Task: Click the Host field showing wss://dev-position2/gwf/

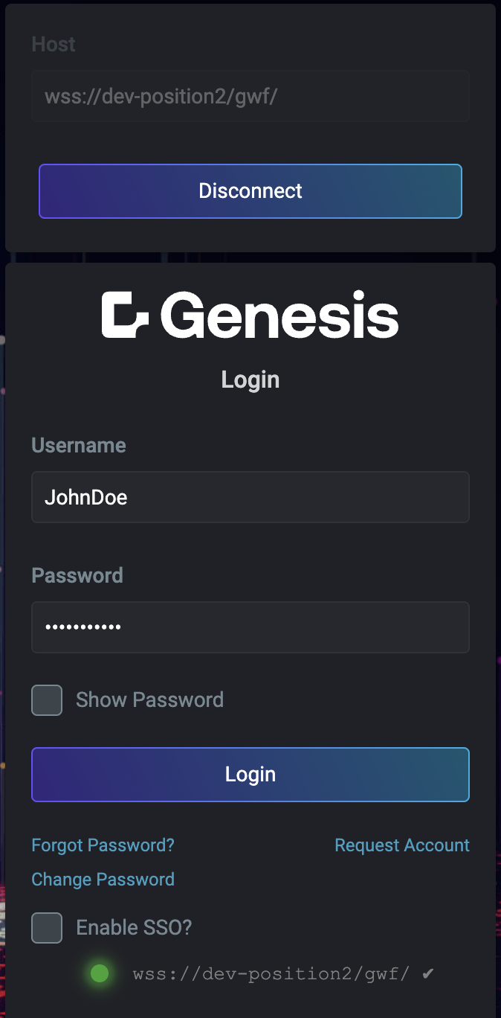Action: point(250,96)
